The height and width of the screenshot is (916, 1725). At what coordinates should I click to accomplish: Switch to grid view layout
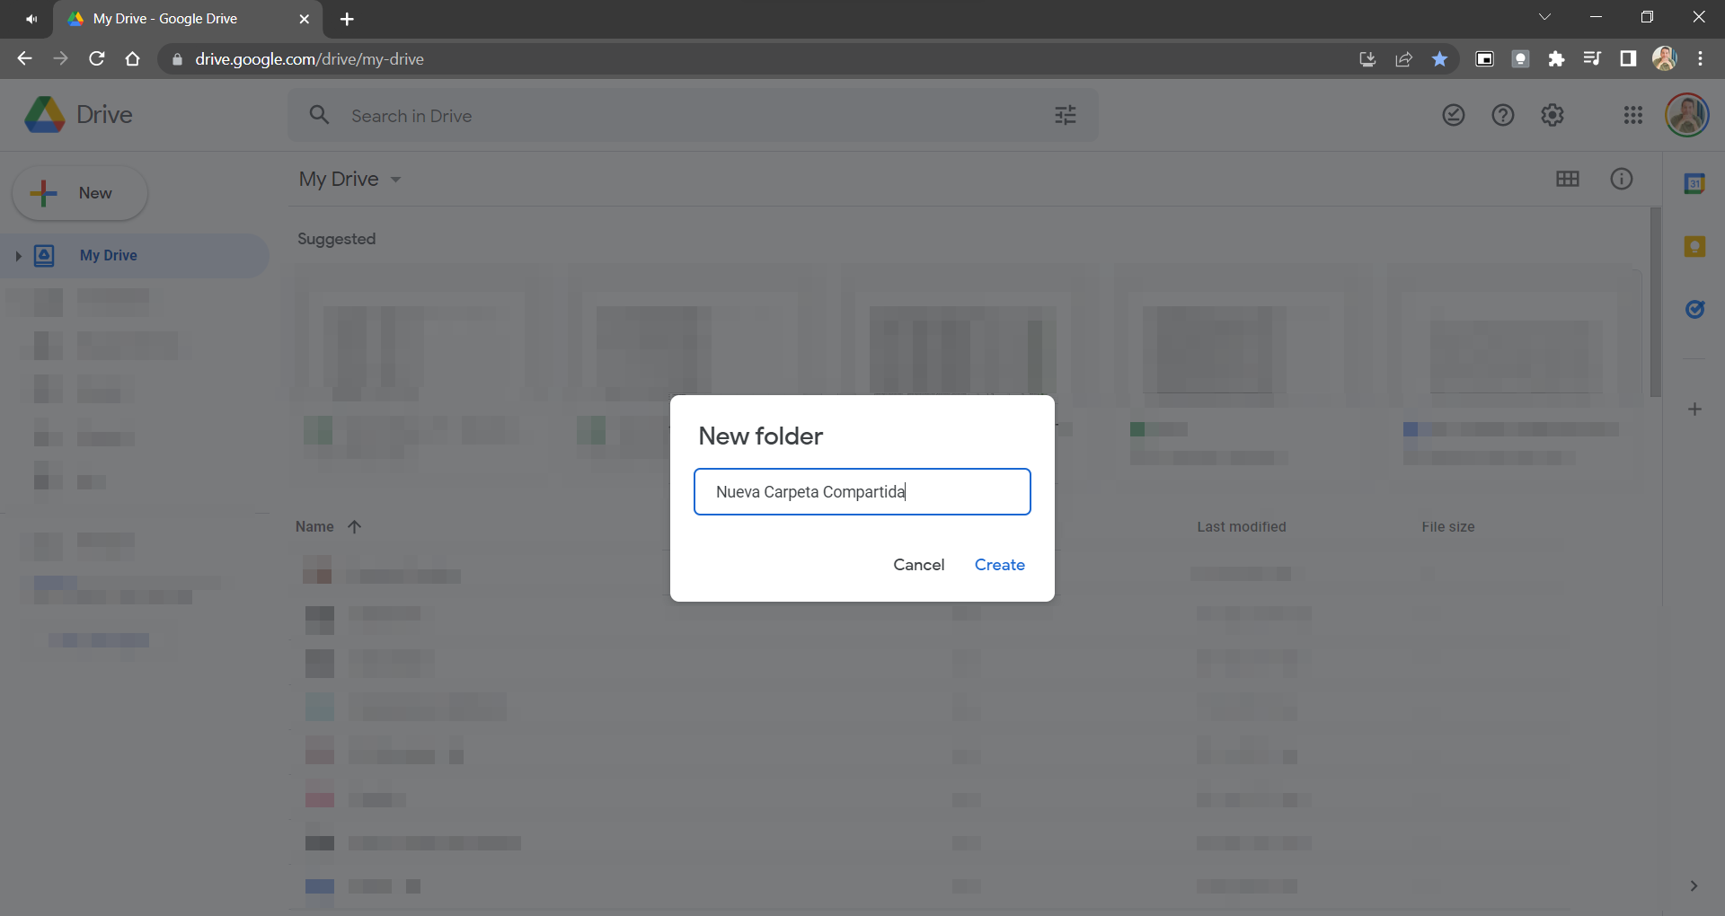coord(1568,179)
